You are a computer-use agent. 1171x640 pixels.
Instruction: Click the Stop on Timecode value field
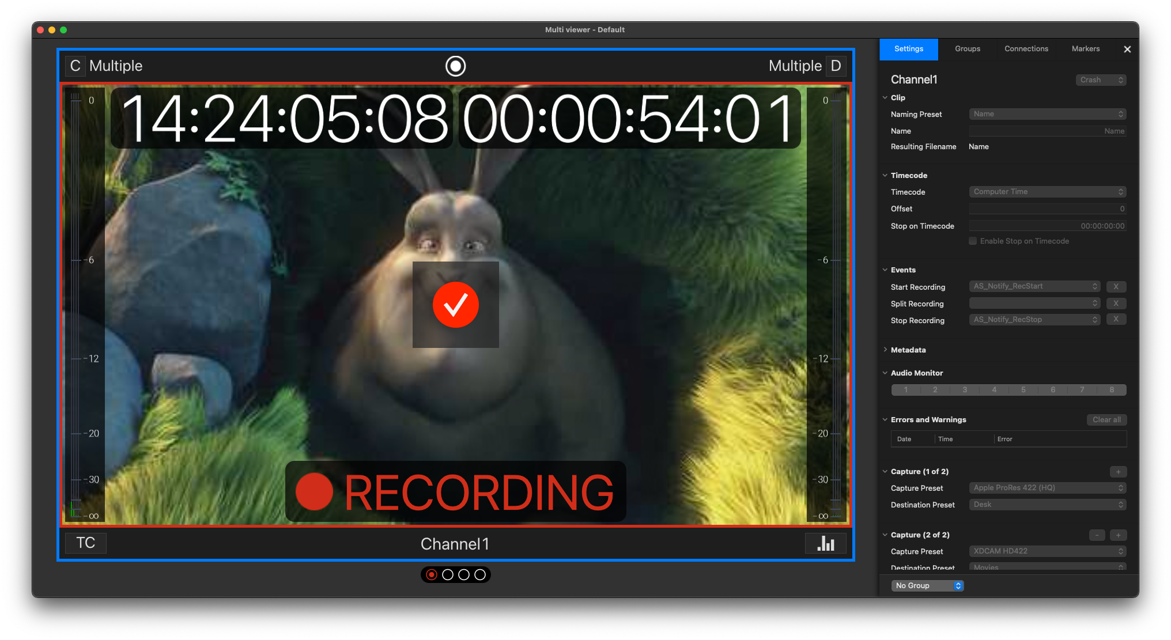tap(1047, 226)
